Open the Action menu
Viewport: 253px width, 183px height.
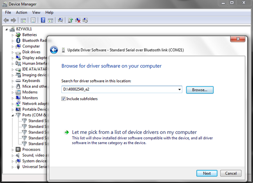click(21, 12)
